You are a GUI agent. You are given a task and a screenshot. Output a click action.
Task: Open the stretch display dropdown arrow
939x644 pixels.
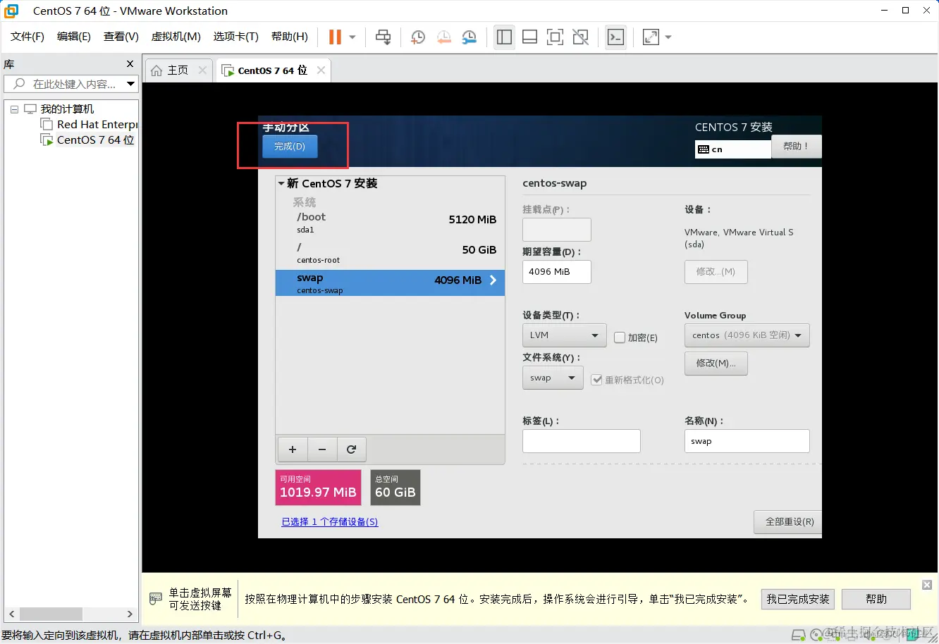pos(668,37)
